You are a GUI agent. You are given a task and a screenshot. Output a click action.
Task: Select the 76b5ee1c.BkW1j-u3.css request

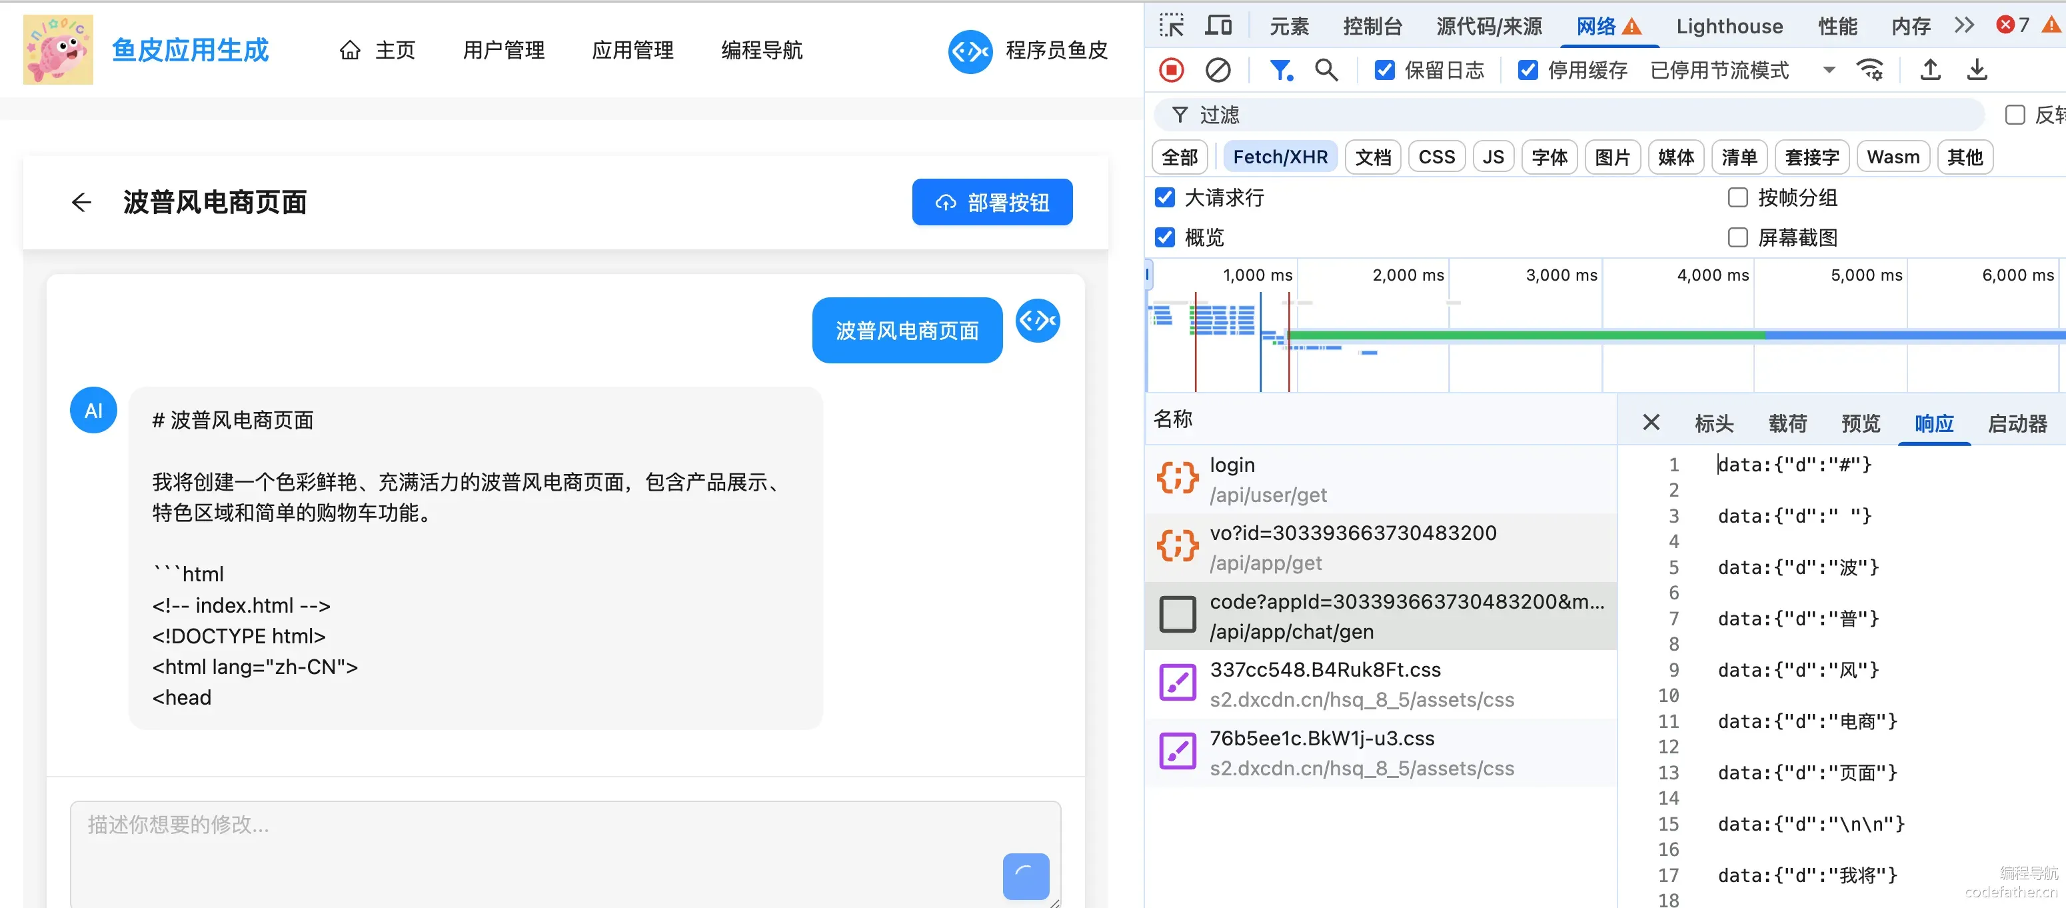click(1380, 753)
